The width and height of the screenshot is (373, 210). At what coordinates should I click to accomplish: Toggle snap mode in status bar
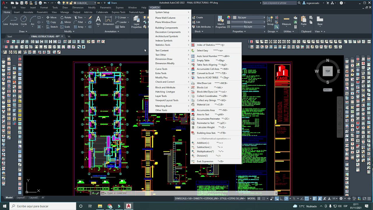tap(264, 198)
